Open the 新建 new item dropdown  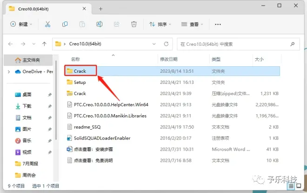point(21,24)
